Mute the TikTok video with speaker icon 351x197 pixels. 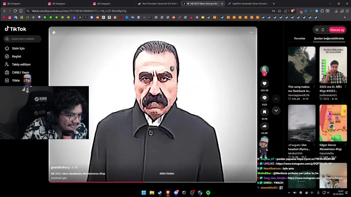(54, 32)
